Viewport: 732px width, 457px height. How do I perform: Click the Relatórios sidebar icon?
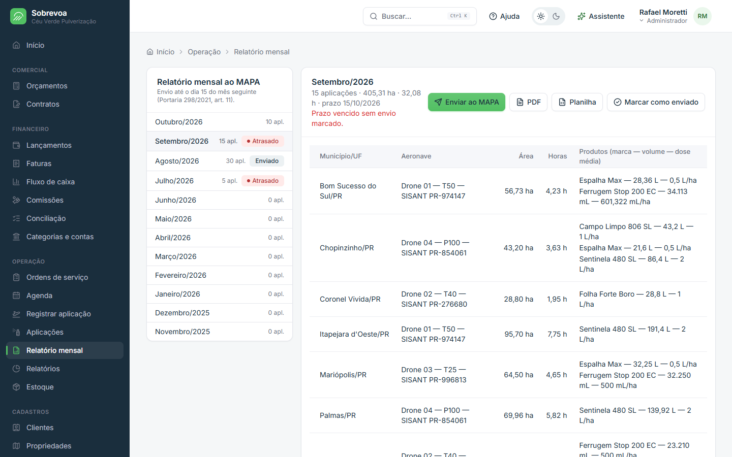pos(16,369)
